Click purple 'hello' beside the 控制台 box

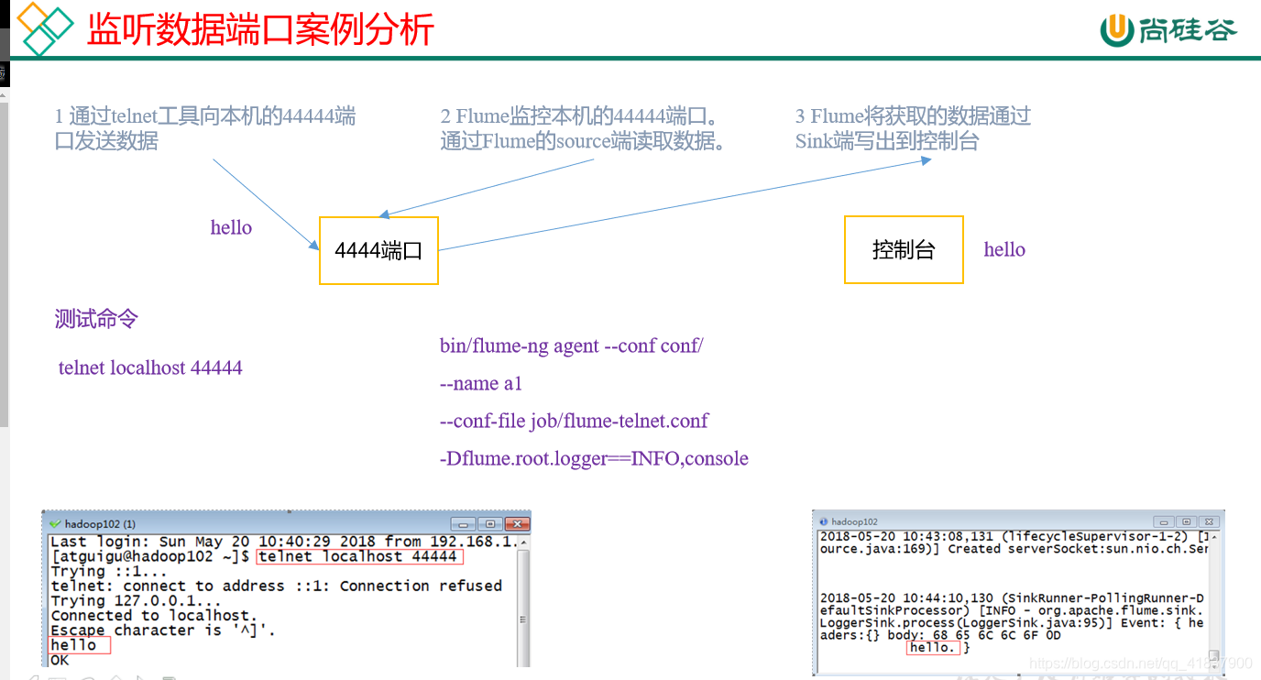[1004, 249]
